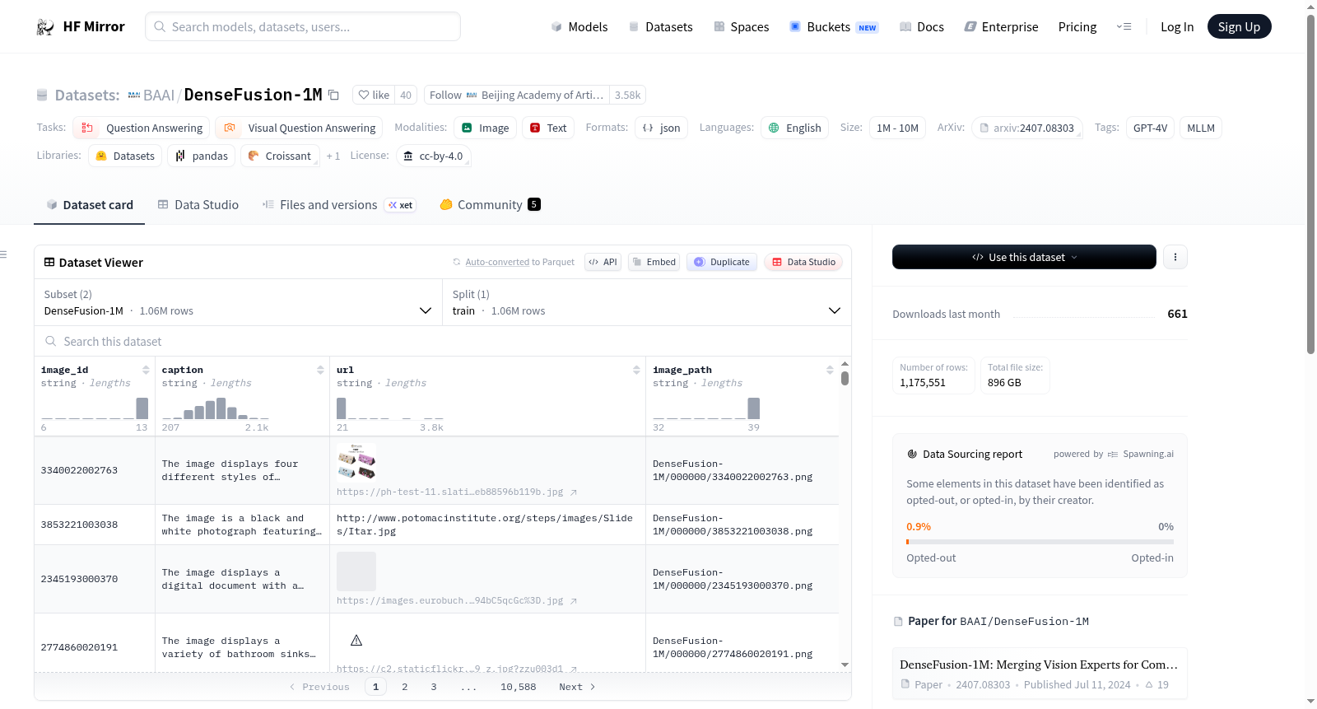
Task: Expand the Split selector dropdown
Action: click(x=647, y=302)
